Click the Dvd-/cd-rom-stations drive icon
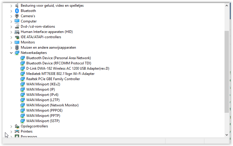Screen dimensions: 233x146 (17, 27)
